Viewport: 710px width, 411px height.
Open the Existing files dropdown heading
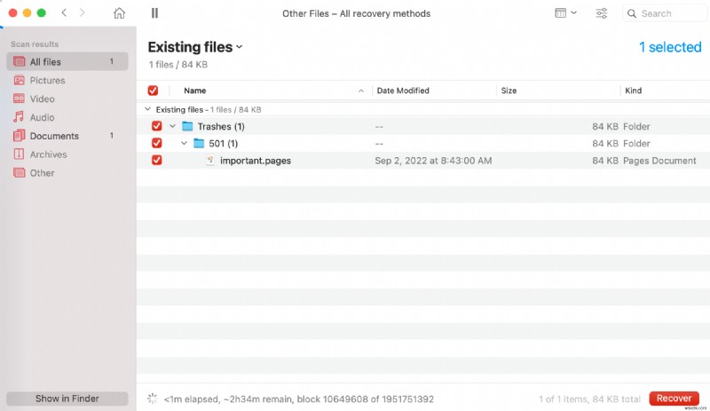195,47
